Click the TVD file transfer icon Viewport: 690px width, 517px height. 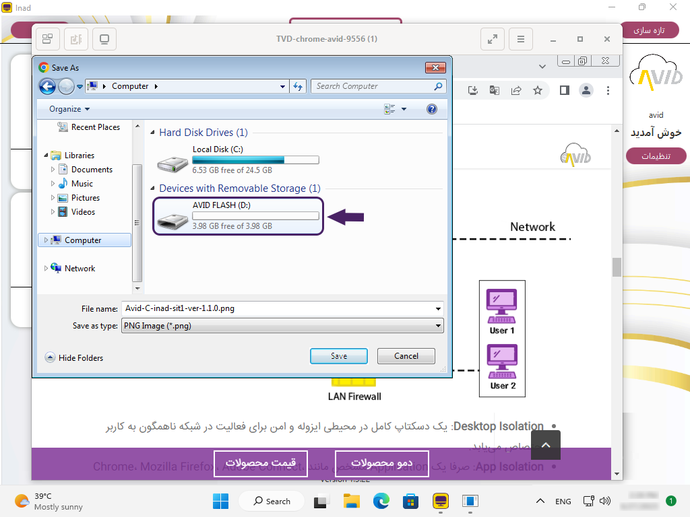click(76, 39)
